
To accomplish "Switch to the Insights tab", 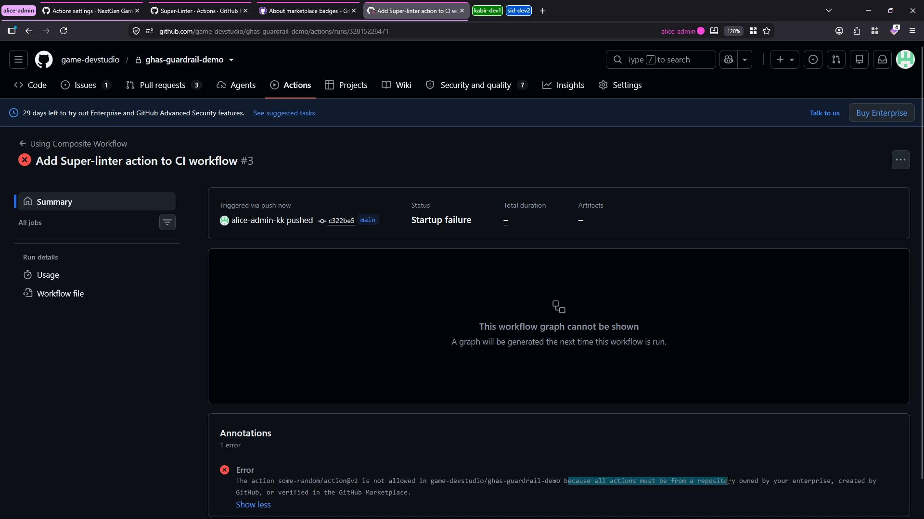I will (x=563, y=85).
